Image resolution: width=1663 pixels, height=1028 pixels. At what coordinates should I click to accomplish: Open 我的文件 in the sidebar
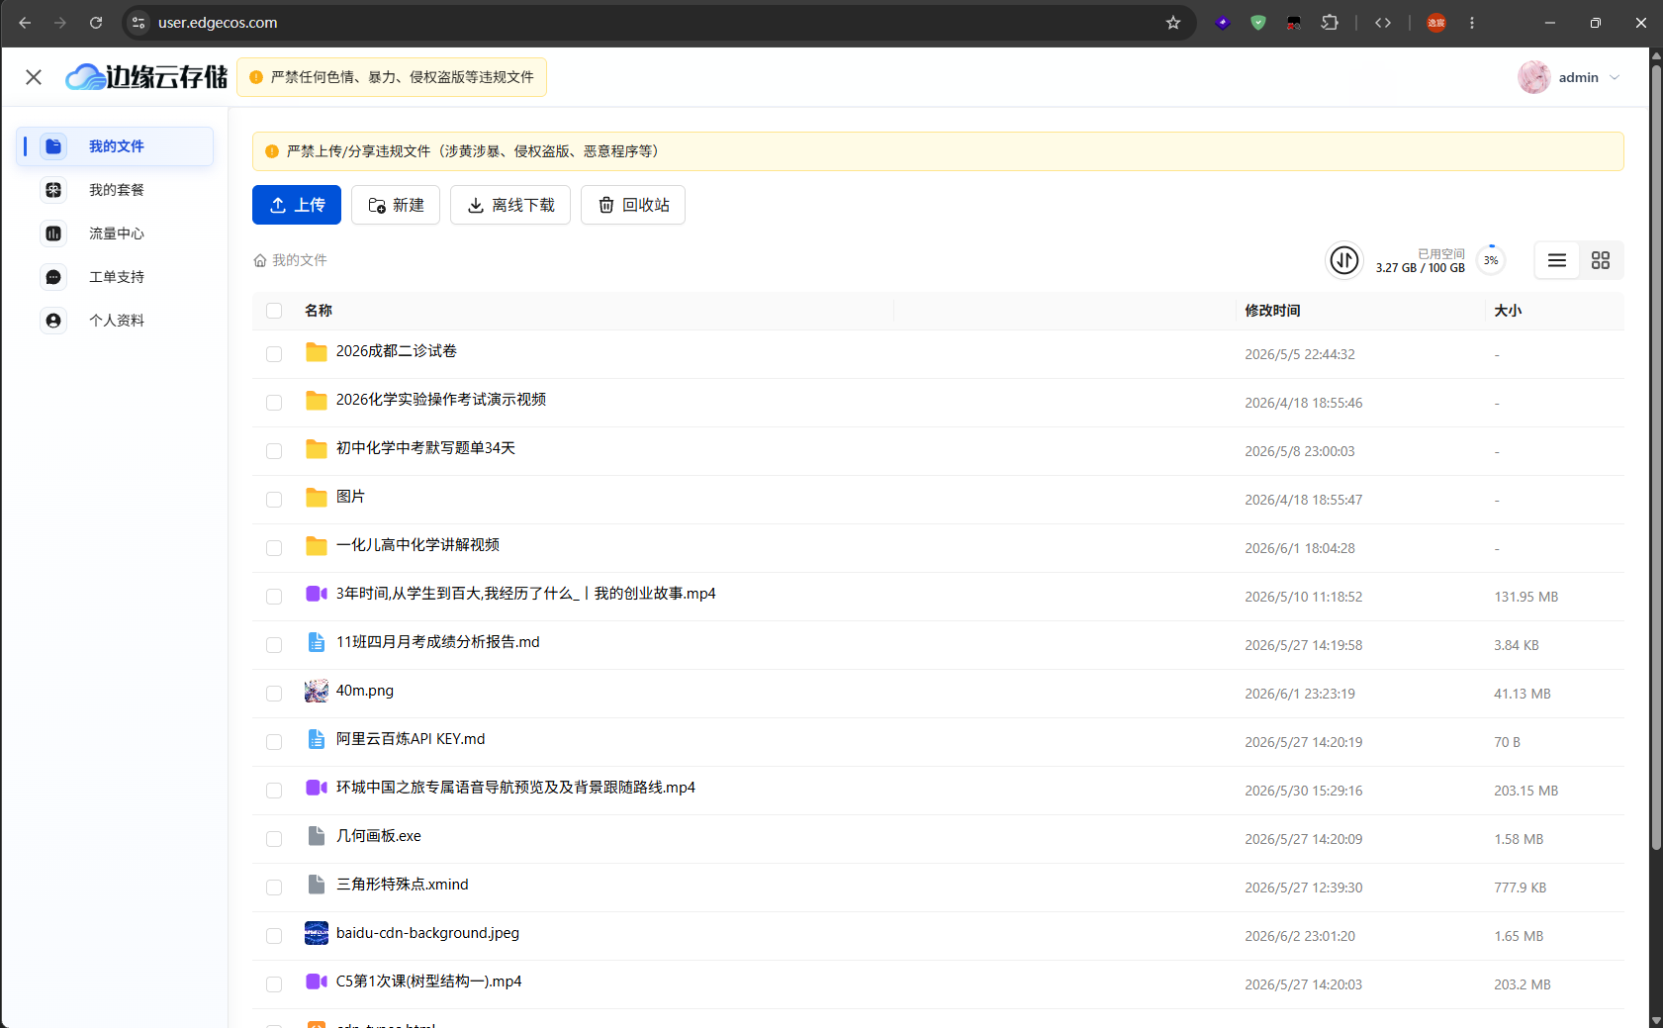(115, 146)
